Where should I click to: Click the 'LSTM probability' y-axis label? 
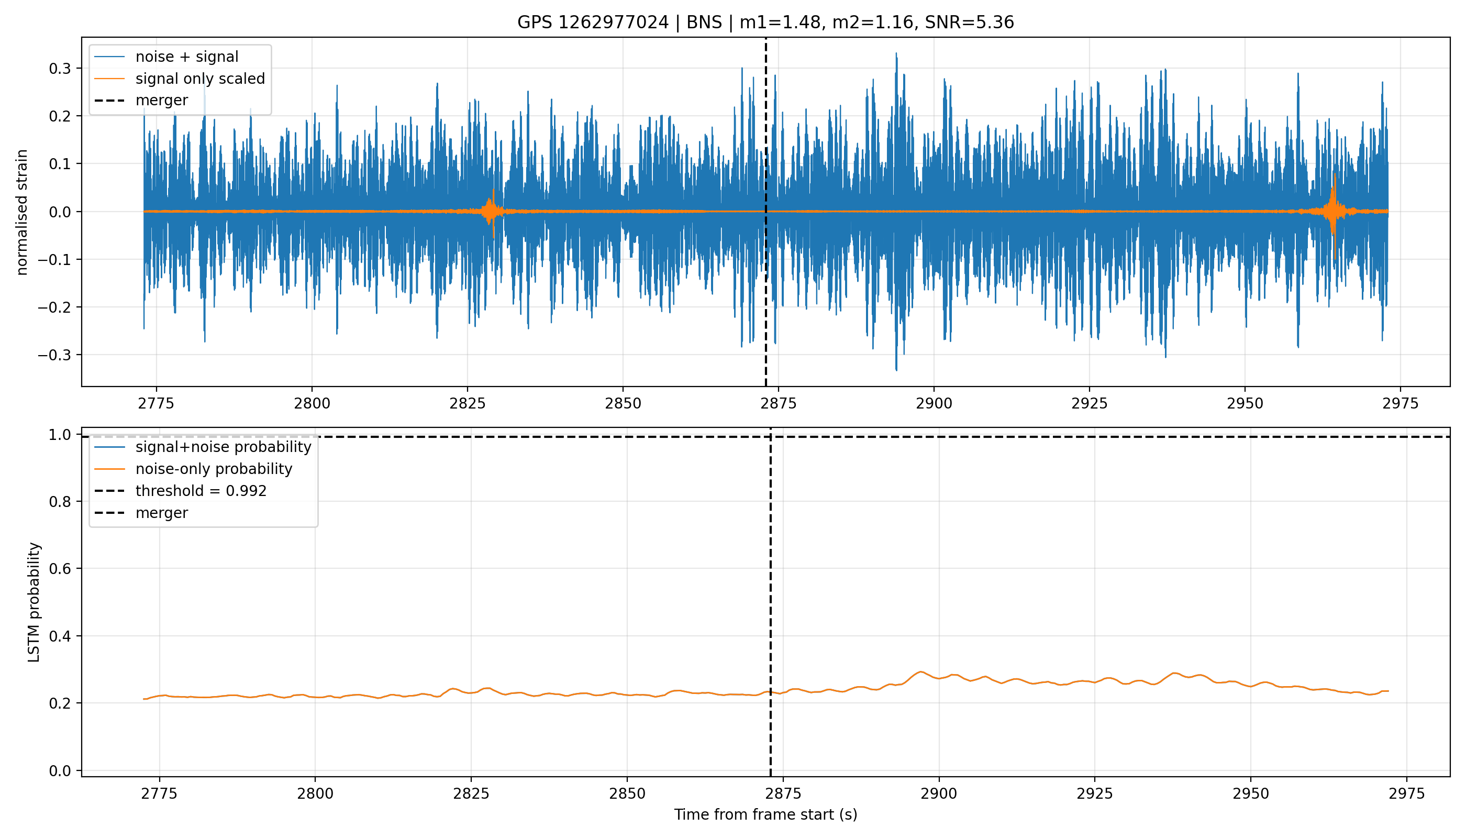click(x=34, y=602)
